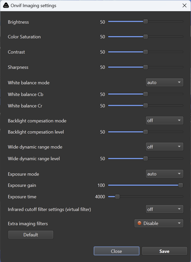
Task: Click the Sharpness slider thumb
Action: 146,67
